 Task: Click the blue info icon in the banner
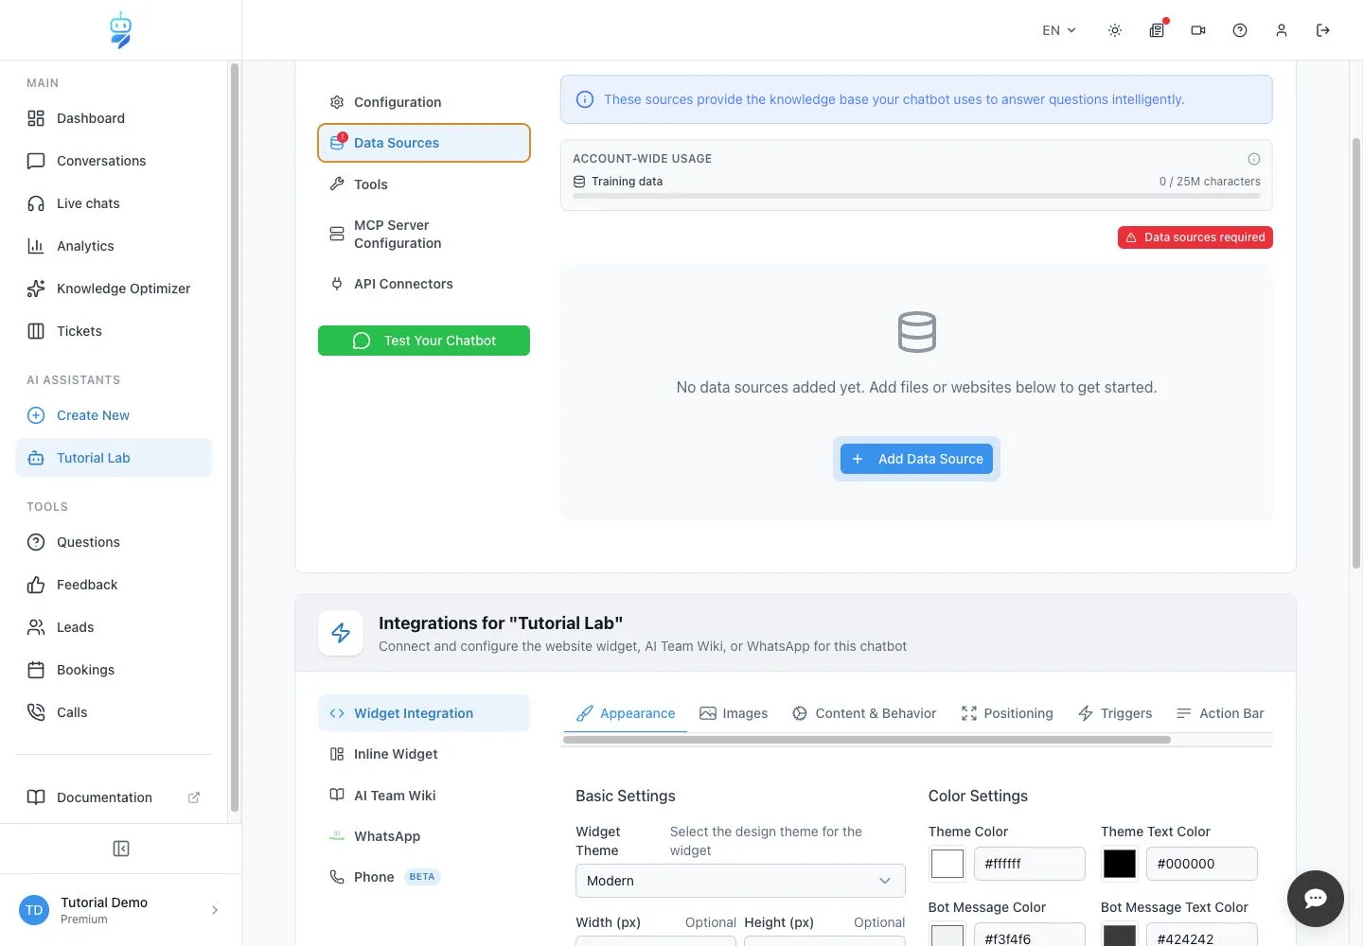tap(585, 99)
